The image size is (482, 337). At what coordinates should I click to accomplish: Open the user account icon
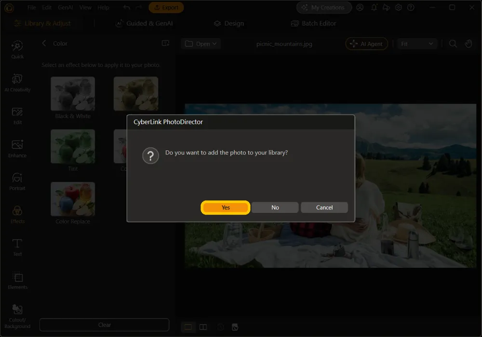pos(360,7)
